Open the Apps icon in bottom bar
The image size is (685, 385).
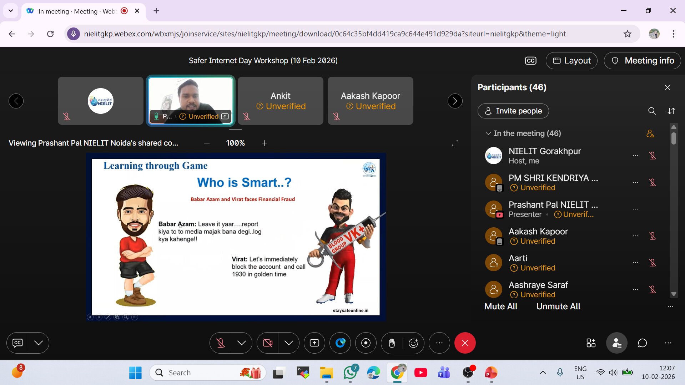click(x=591, y=343)
